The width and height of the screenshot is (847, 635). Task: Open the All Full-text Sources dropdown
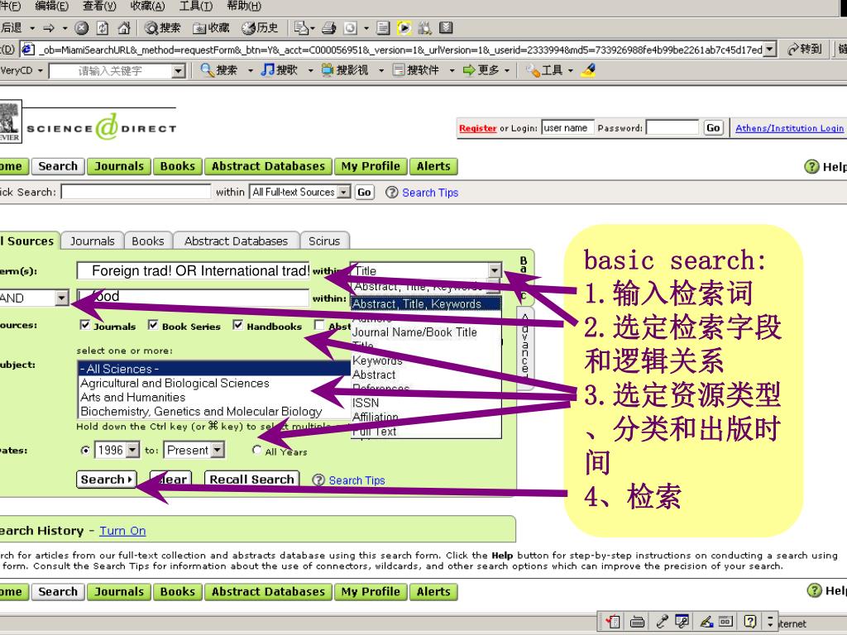click(x=343, y=192)
